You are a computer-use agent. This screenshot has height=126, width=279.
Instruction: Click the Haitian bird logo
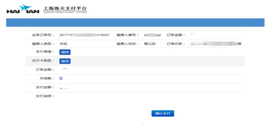[x=23, y=9]
